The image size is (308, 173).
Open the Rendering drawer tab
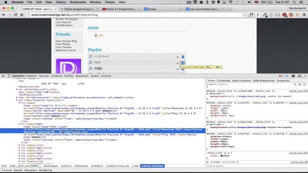click(45, 170)
